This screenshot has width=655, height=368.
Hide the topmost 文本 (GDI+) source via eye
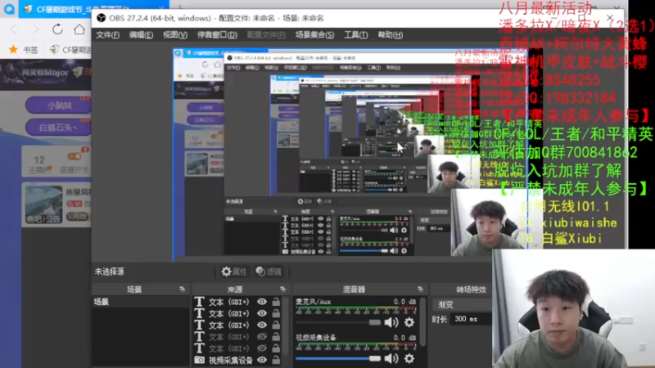click(262, 301)
